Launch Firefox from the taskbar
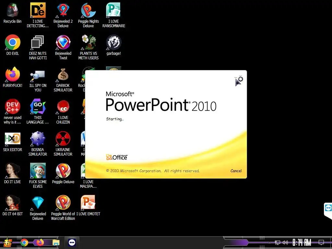Viewport: 332px width, 249px height. (x=40, y=243)
